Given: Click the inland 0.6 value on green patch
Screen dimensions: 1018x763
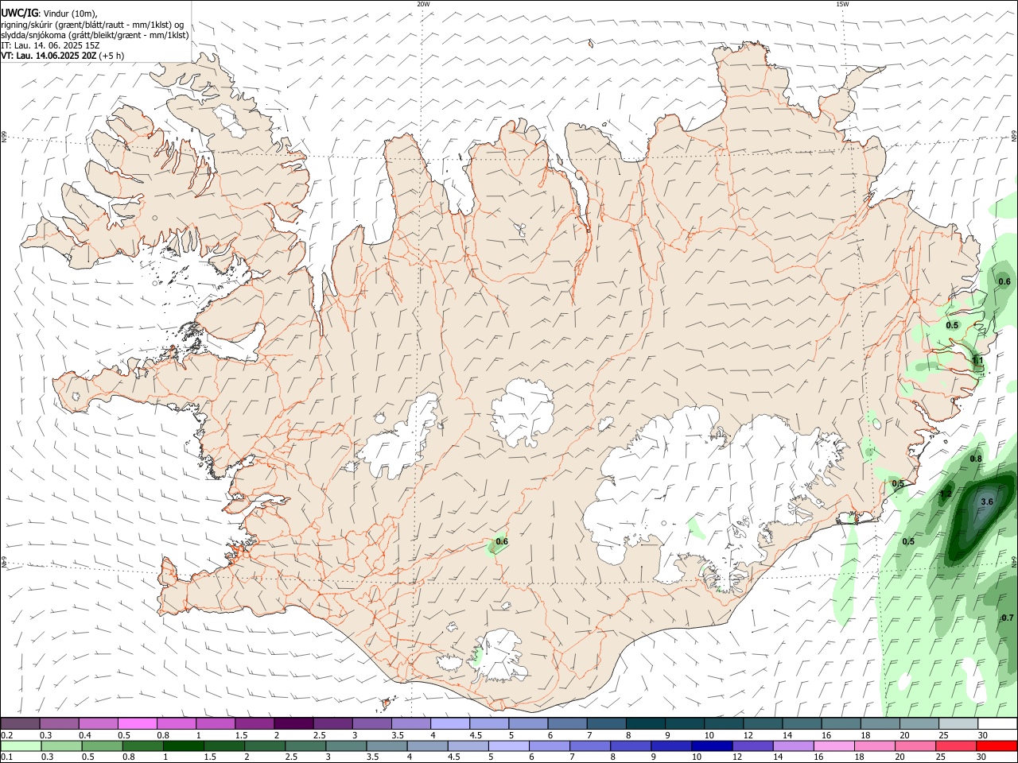Looking at the screenshot, I should click(502, 541).
